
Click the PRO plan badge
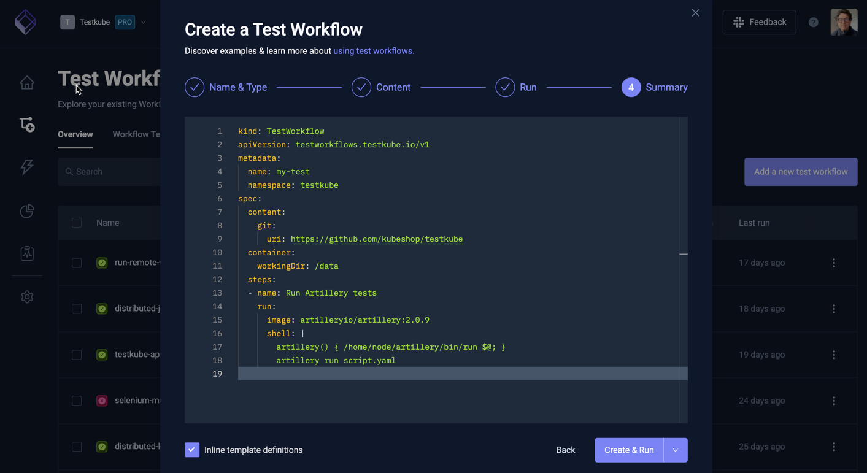coord(125,22)
